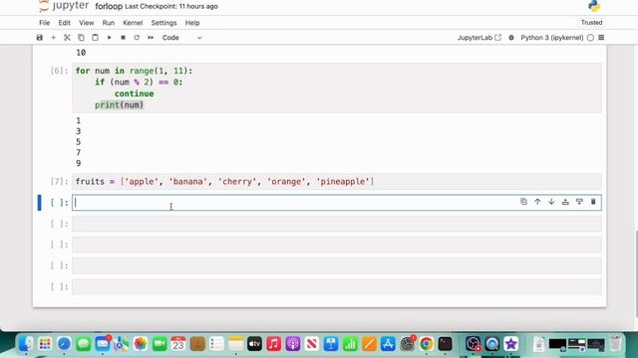
Task: Copy the selected cell from the toolbar
Action: pos(81,38)
